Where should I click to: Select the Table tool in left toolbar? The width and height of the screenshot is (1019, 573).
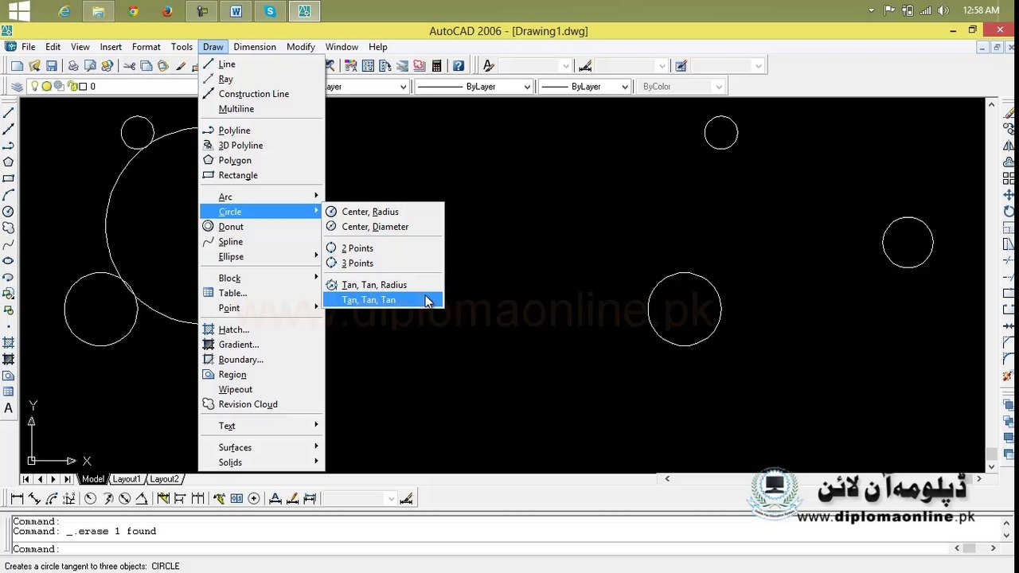point(9,392)
